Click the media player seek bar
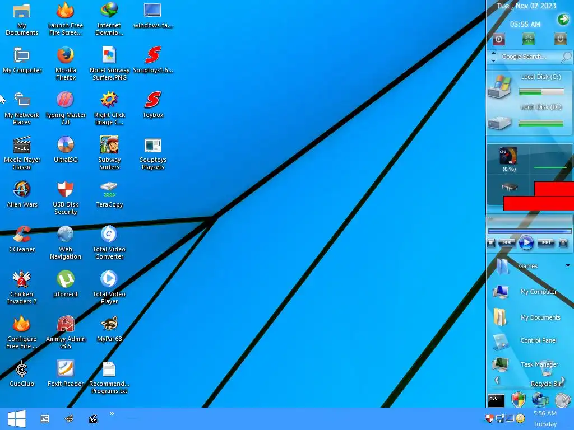This screenshot has height=430, width=574. click(529, 231)
